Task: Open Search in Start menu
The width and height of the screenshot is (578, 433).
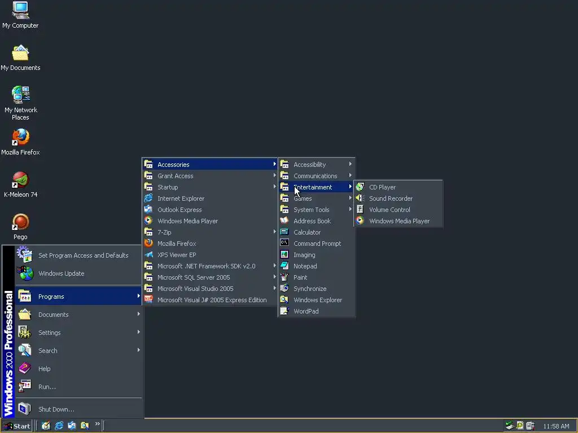Action: tap(78, 351)
